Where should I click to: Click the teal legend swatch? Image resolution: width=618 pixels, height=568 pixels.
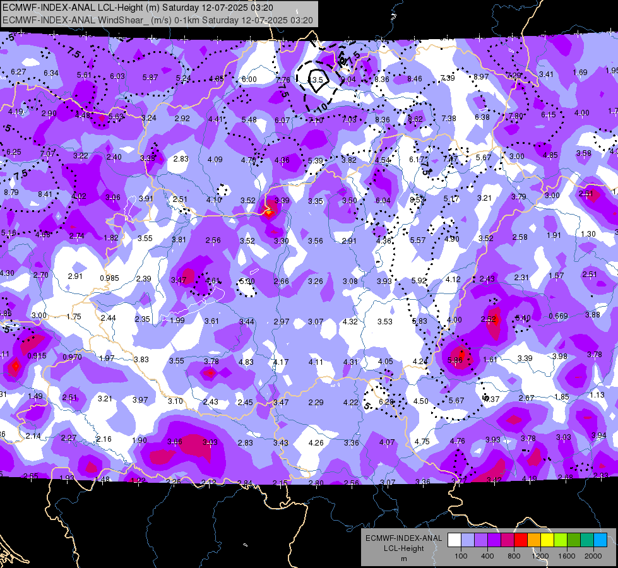click(x=587, y=540)
